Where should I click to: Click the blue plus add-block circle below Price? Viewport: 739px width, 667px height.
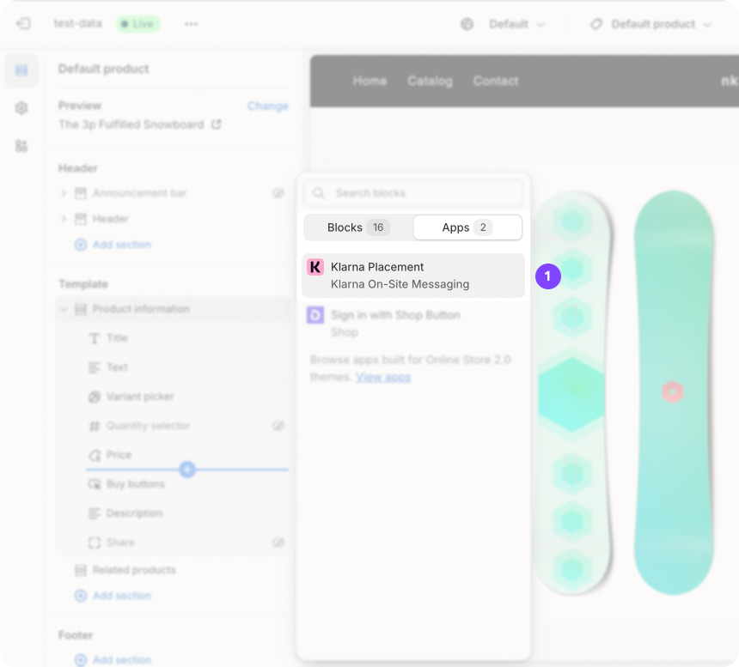point(187,470)
